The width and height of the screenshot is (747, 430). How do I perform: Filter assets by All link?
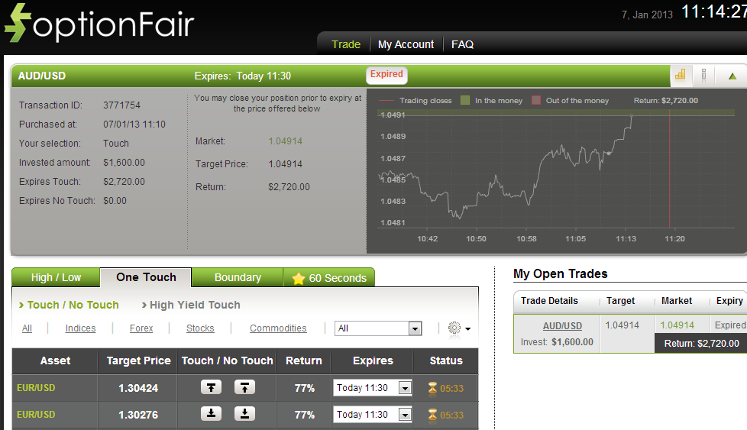click(27, 328)
